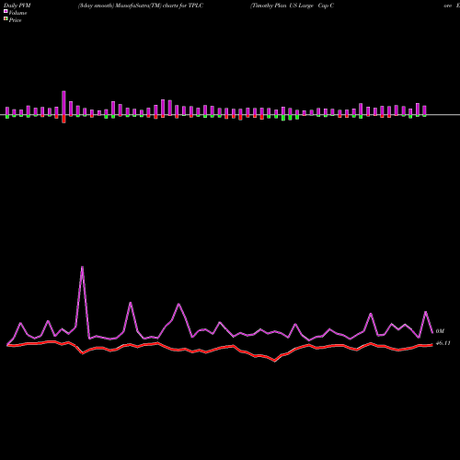The image size is (460, 460).
Task: Click the Price legend color swatch
Action: (x=6, y=19)
